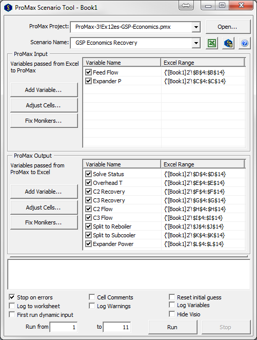Screen dimensions: 257x340
Task: Enable Log Warnings option
Action: click(x=92, y=306)
